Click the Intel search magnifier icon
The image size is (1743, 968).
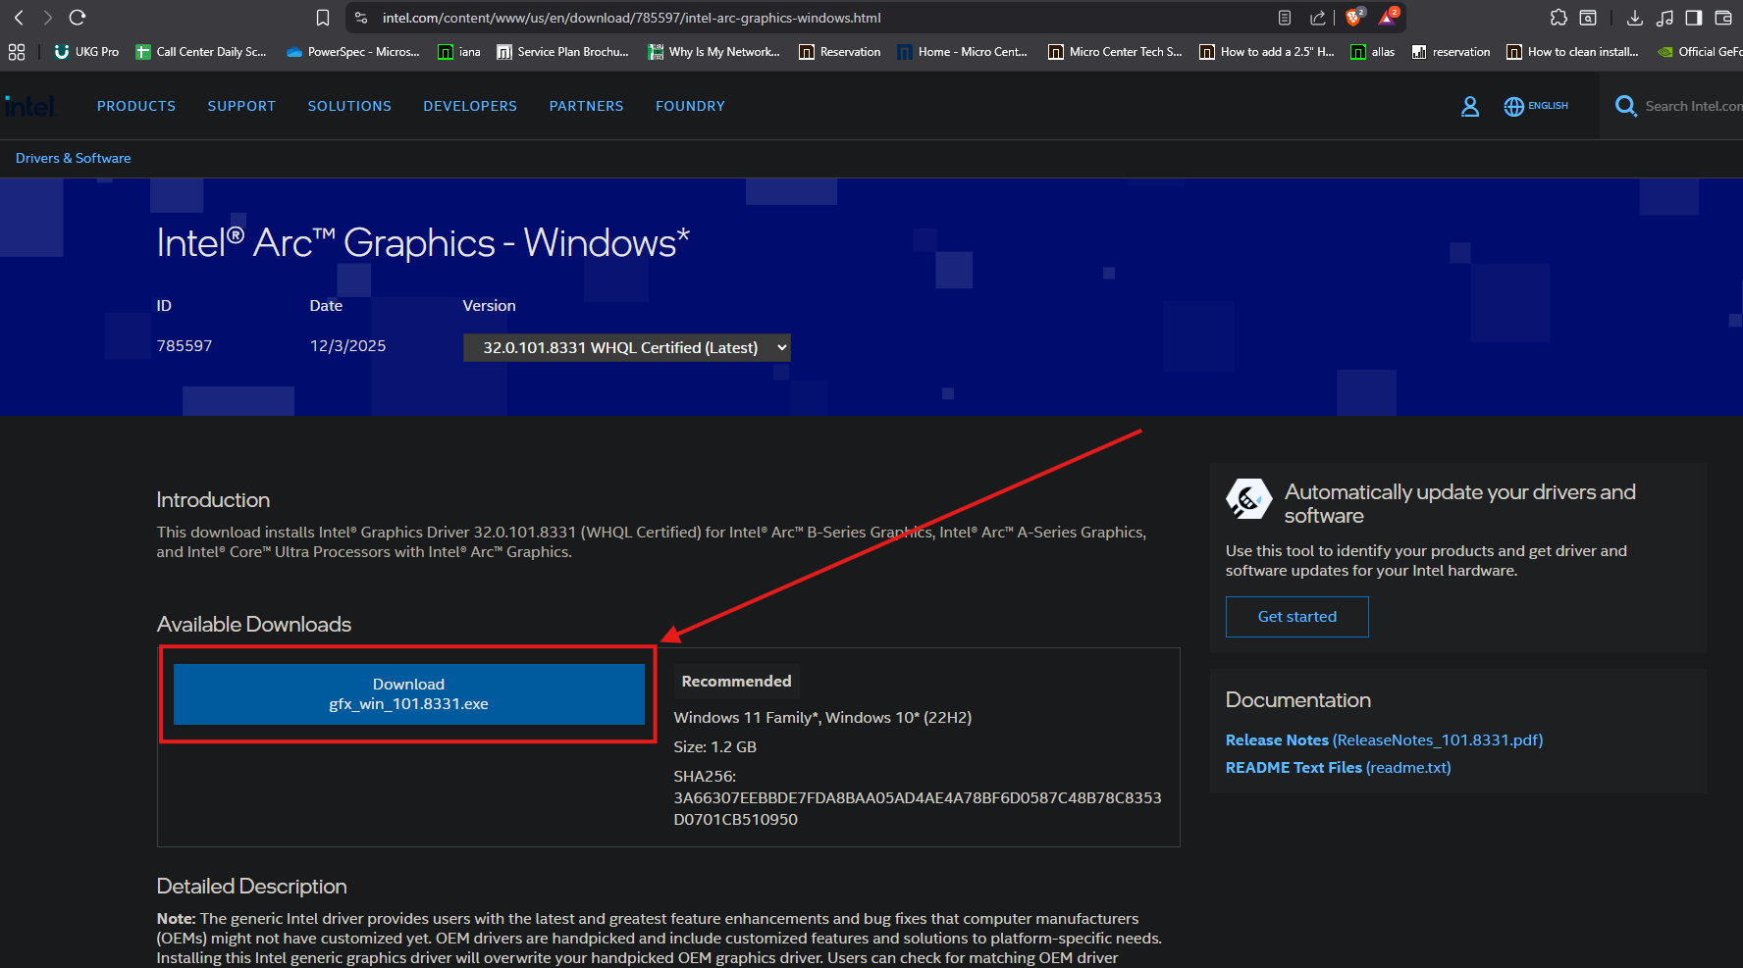tap(1626, 106)
